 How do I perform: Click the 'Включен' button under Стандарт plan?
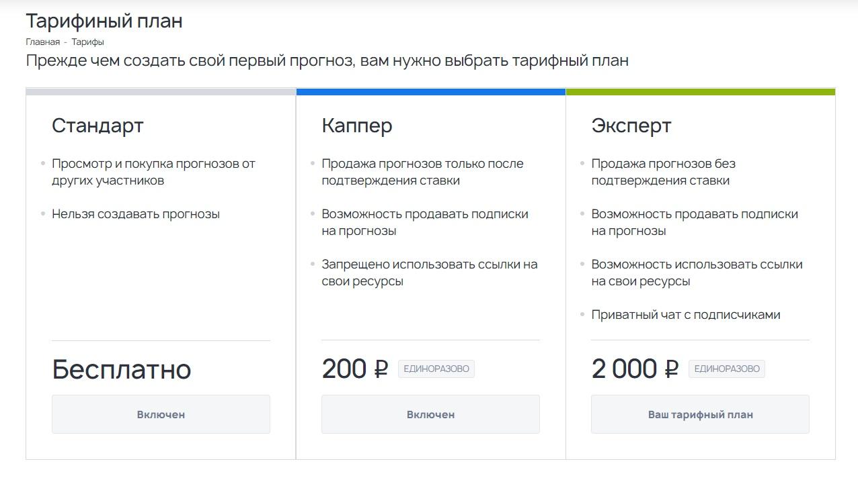click(160, 414)
